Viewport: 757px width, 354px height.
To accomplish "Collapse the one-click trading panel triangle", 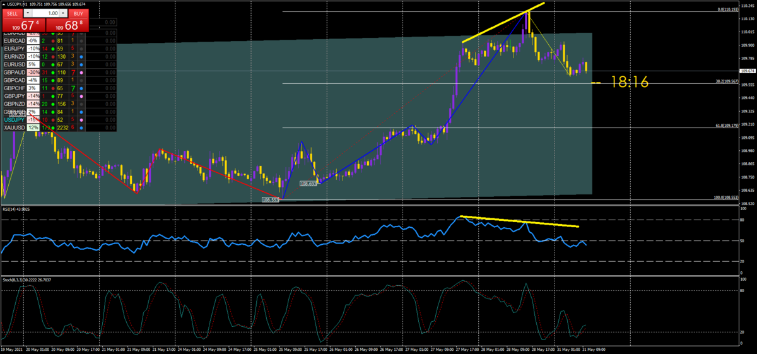I will 4,4.
